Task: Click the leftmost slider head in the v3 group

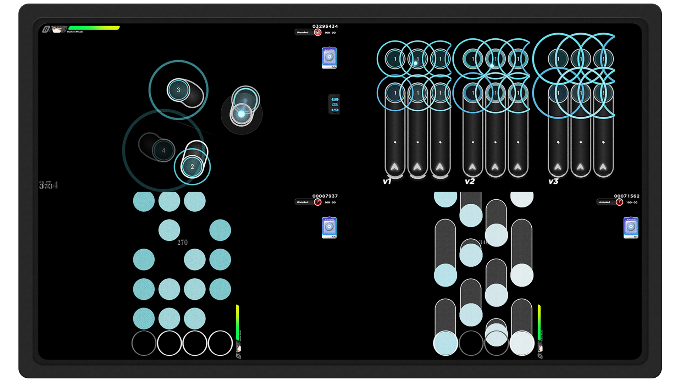Action: (558, 93)
